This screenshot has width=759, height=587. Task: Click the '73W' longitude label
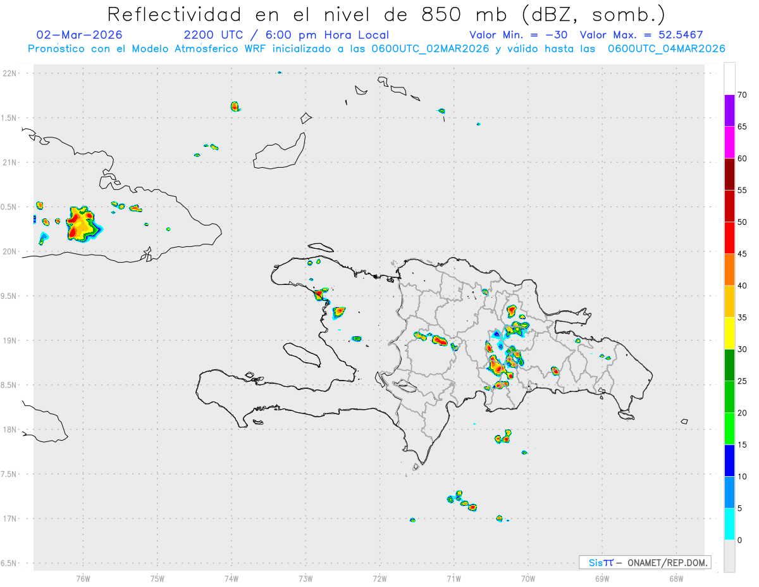click(x=305, y=579)
